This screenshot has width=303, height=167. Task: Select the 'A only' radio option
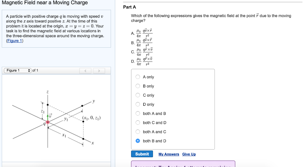pyautogui.click(x=138, y=77)
